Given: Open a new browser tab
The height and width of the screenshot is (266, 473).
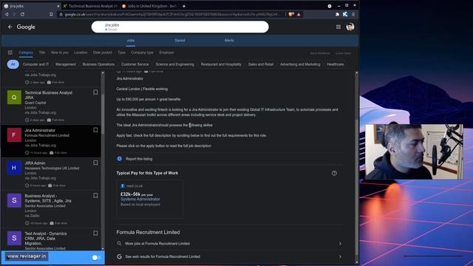Looking at the screenshot, I should click(184, 6).
